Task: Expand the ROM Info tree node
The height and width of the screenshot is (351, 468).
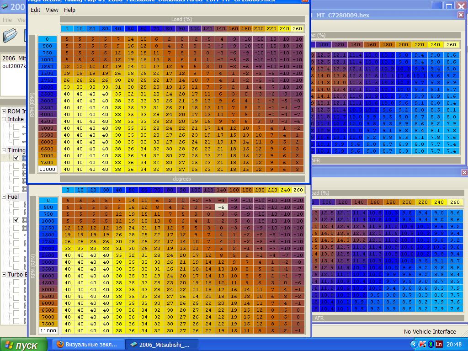Action: pos(4,112)
